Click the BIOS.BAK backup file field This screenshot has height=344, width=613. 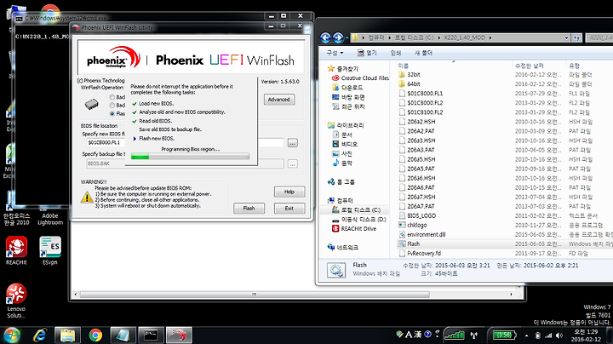(x=185, y=163)
